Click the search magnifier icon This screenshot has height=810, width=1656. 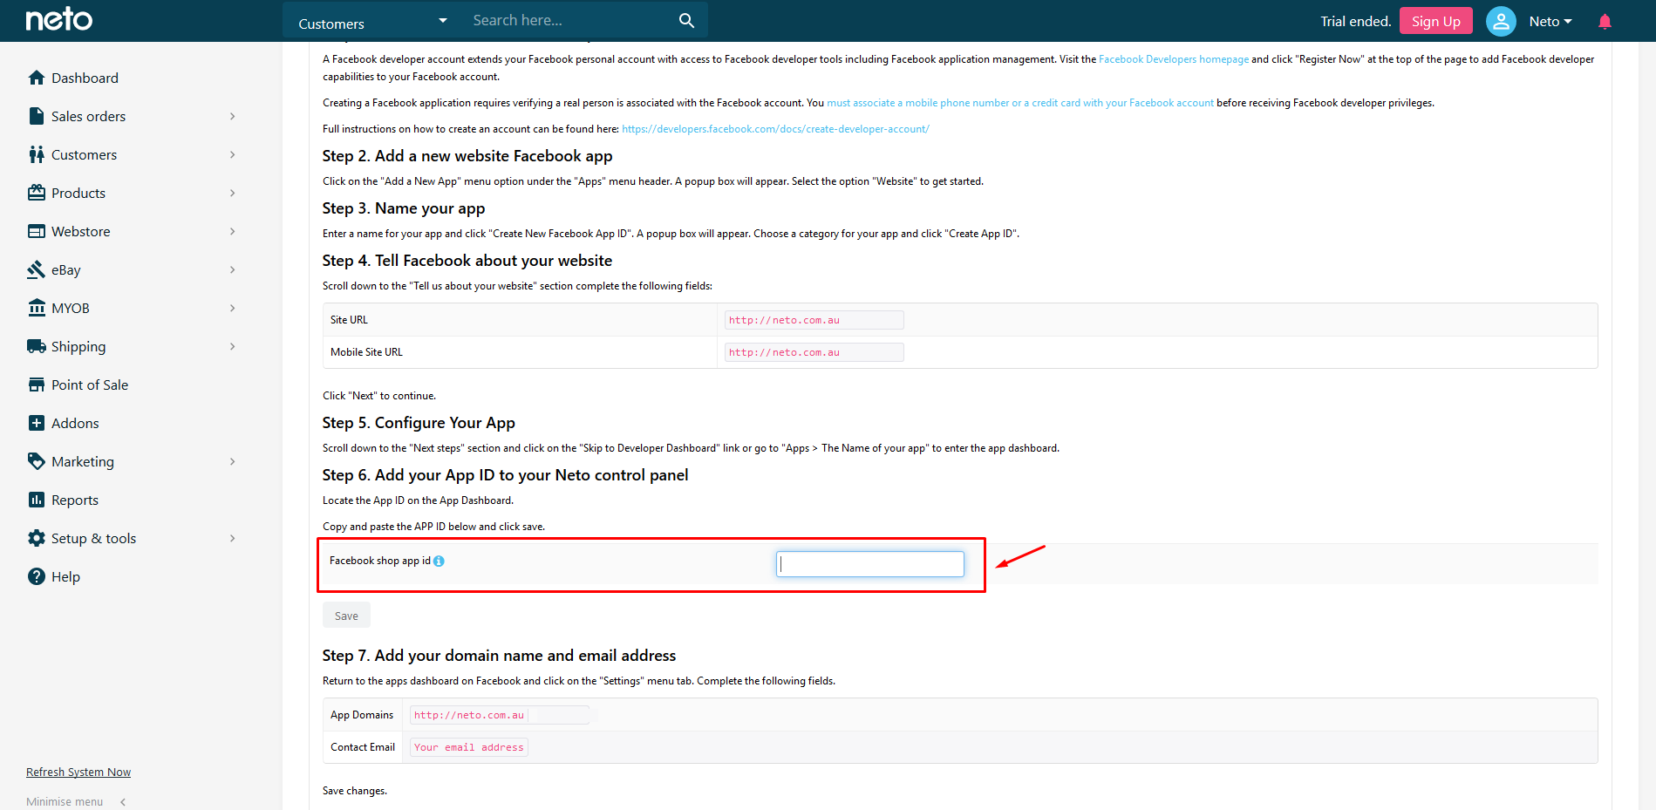[x=686, y=20]
